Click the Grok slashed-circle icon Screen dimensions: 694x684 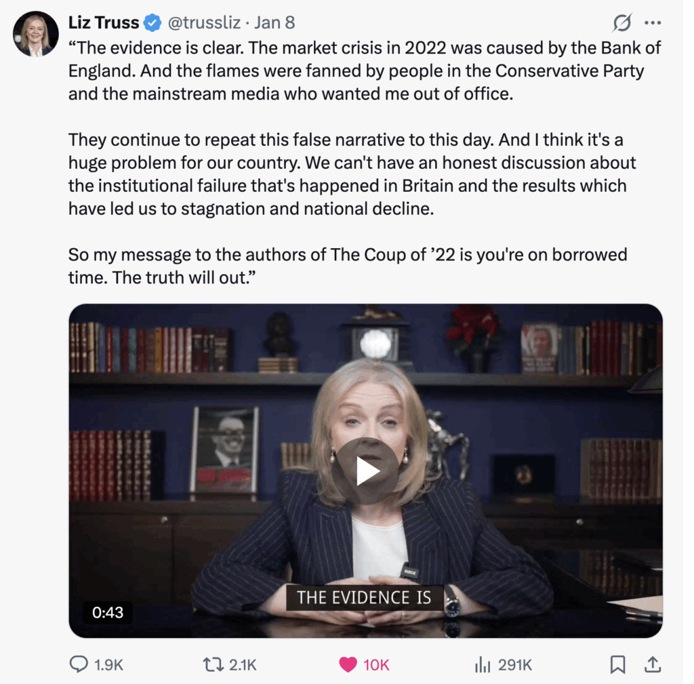pos(622,22)
